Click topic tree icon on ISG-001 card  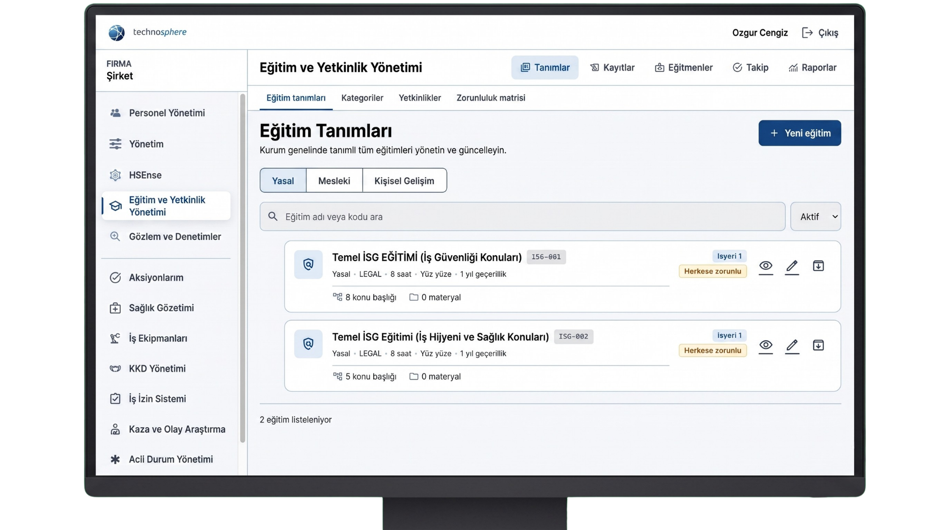pyautogui.click(x=337, y=297)
